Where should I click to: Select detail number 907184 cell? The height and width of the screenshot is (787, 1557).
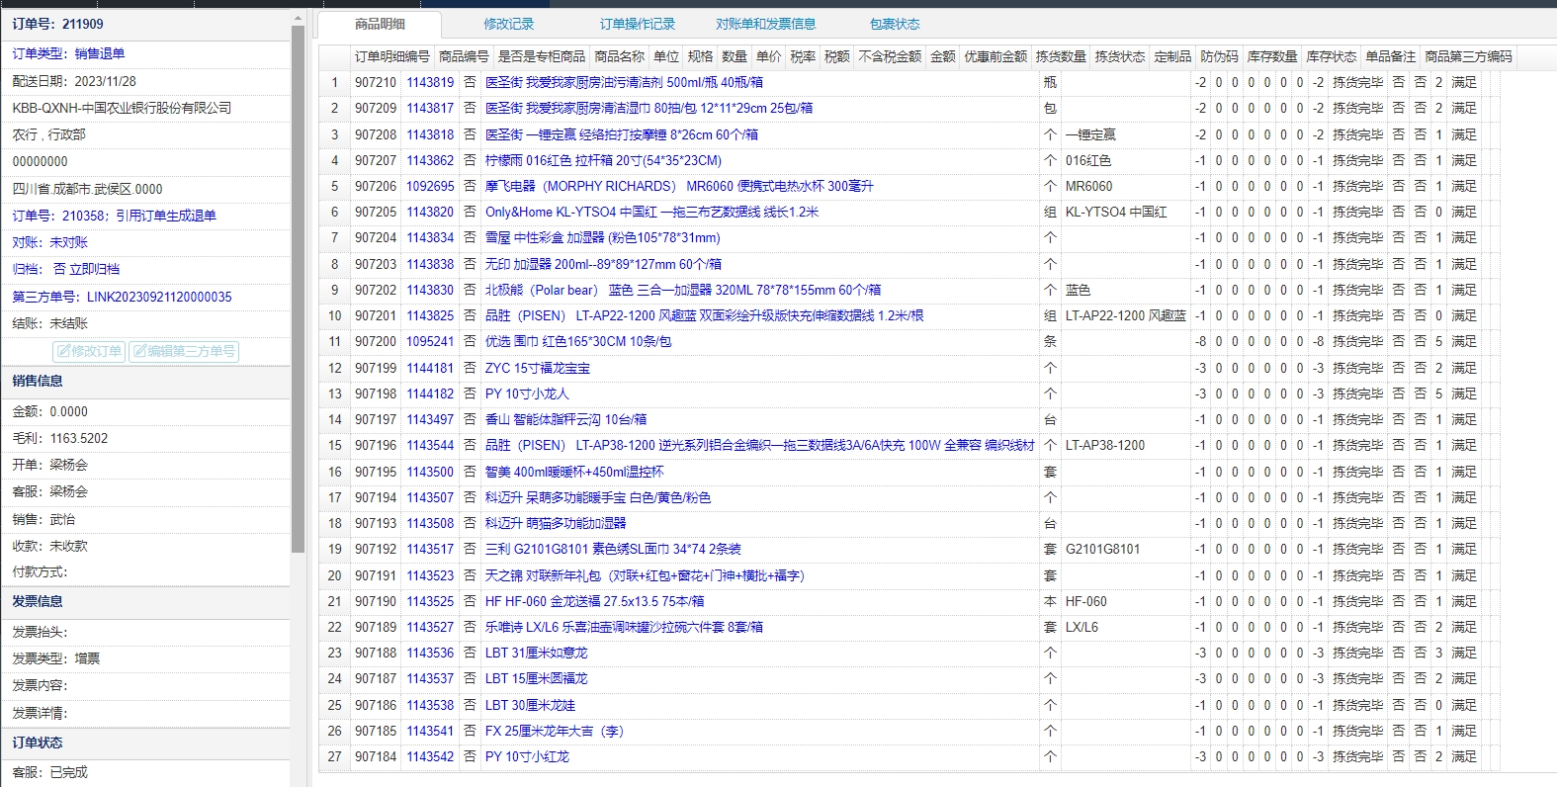(376, 756)
